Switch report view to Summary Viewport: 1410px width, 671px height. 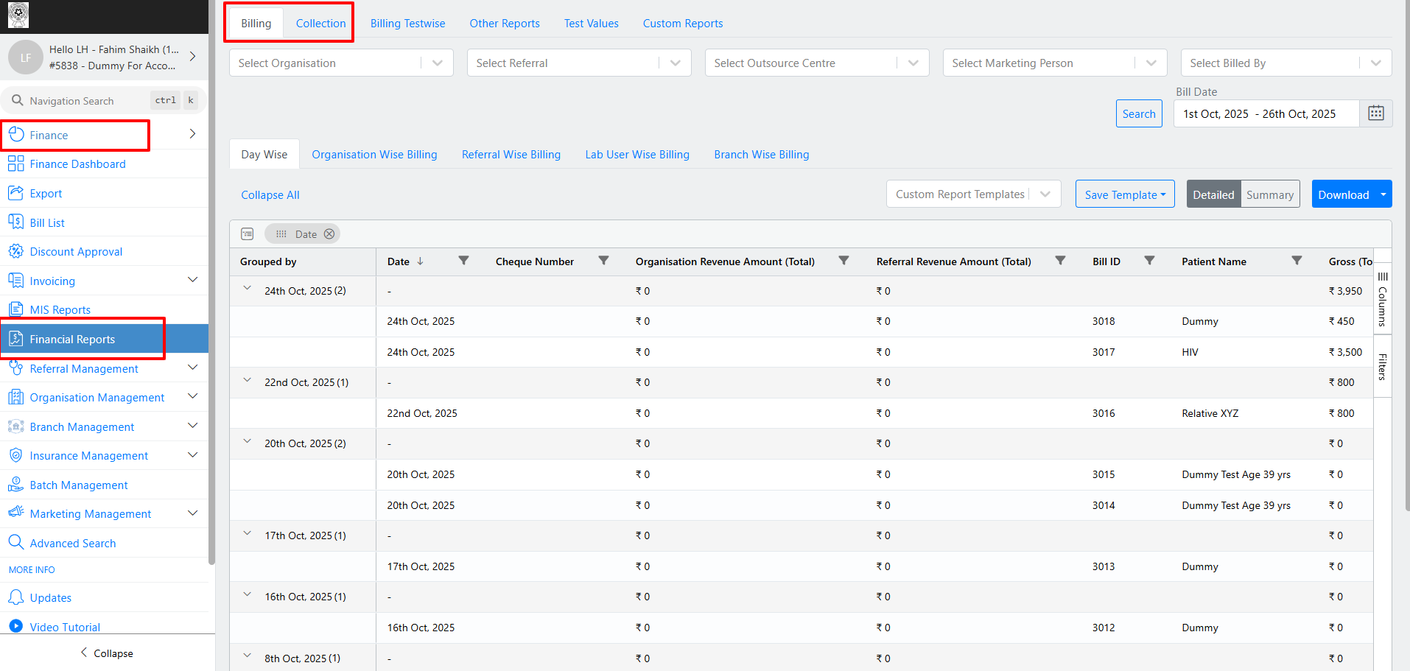[1269, 194]
